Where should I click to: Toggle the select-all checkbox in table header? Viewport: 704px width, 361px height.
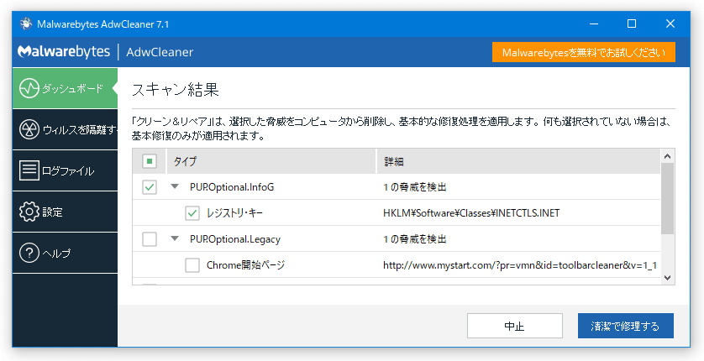(150, 161)
